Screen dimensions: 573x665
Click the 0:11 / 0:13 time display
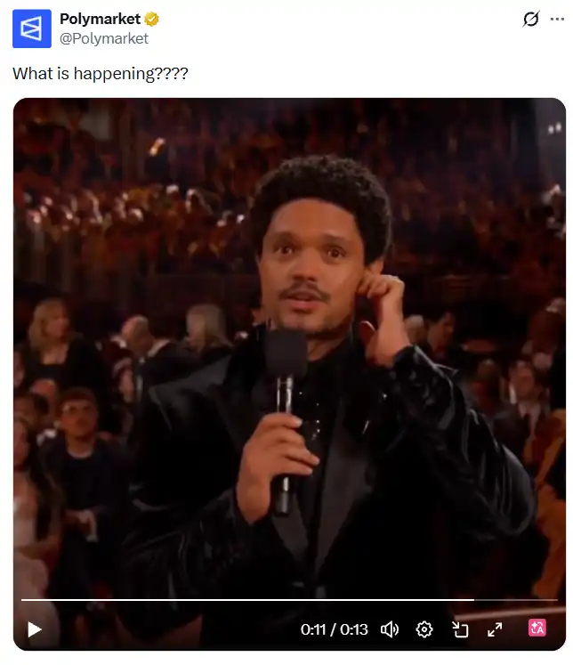[334, 629]
